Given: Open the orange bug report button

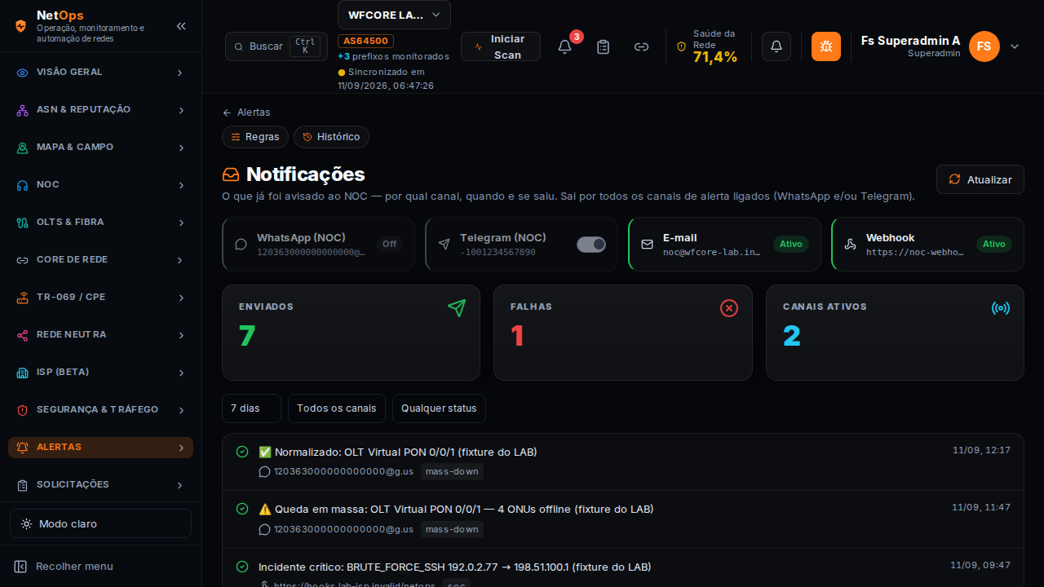Looking at the screenshot, I should [x=826, y=46].
